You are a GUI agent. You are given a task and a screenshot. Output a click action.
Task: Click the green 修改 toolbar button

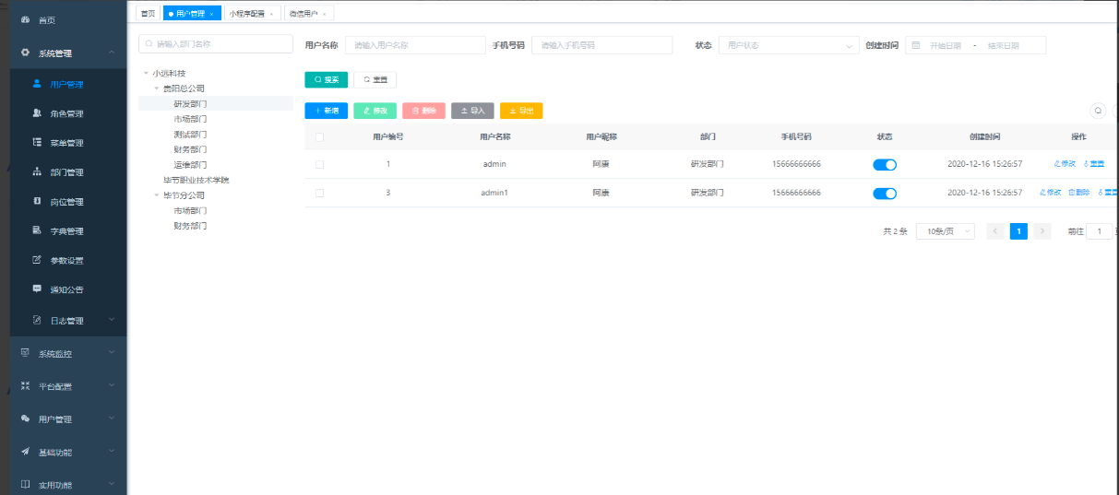(x=375, y=111)
